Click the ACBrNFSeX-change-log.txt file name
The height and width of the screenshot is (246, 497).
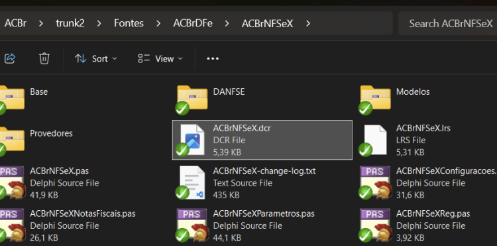264,171
